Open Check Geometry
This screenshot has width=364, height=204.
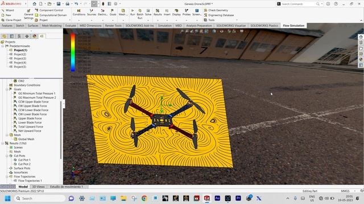point(216,10)
